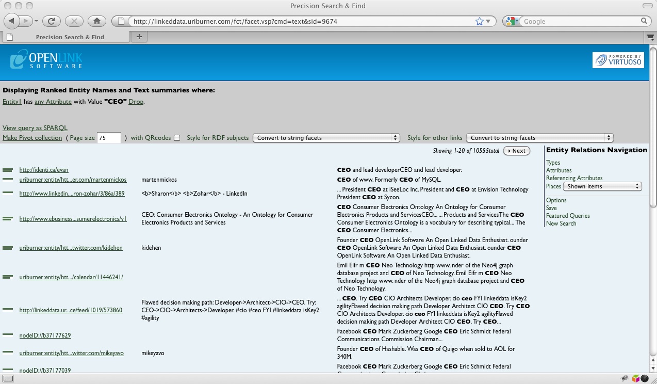657x384 pixels.
Task: Open the Style for other links dropdown
Action: (539, 138)
